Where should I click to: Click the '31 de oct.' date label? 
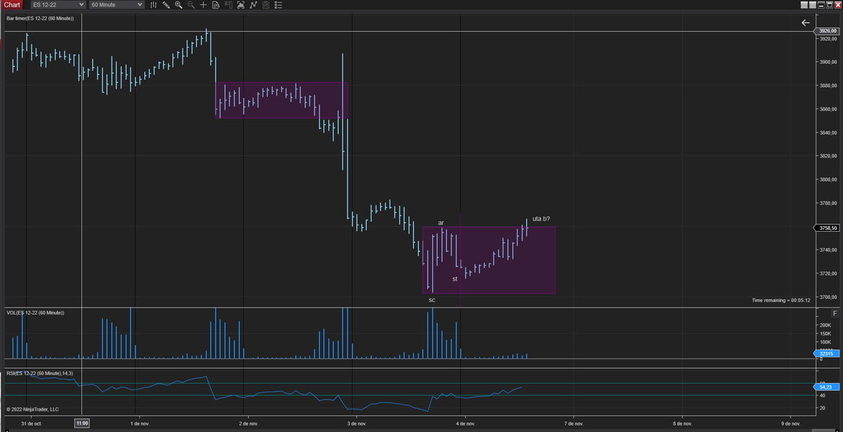(32, 424)
